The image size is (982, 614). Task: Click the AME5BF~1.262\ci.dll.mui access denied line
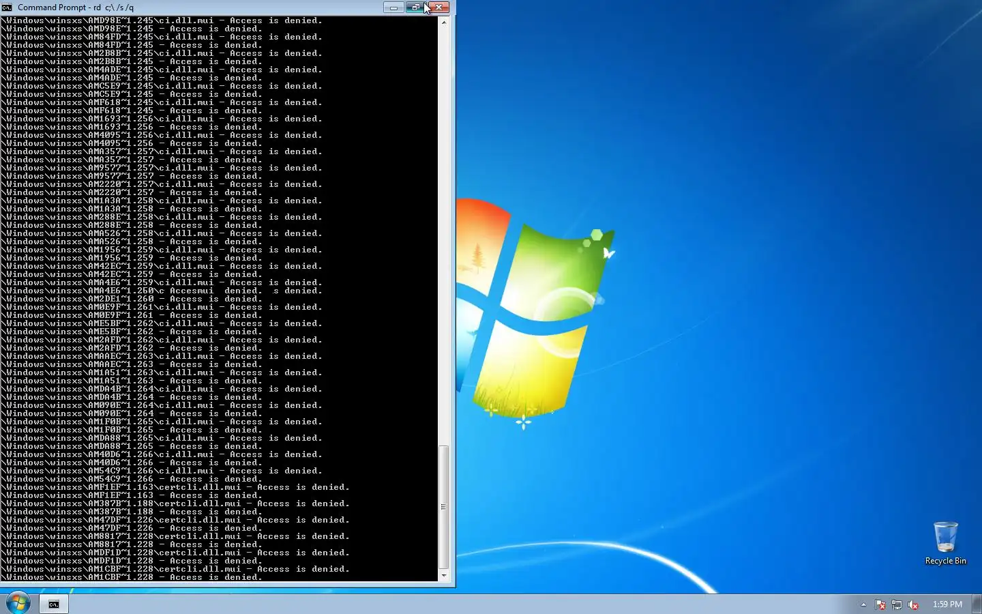pos(162,323)
